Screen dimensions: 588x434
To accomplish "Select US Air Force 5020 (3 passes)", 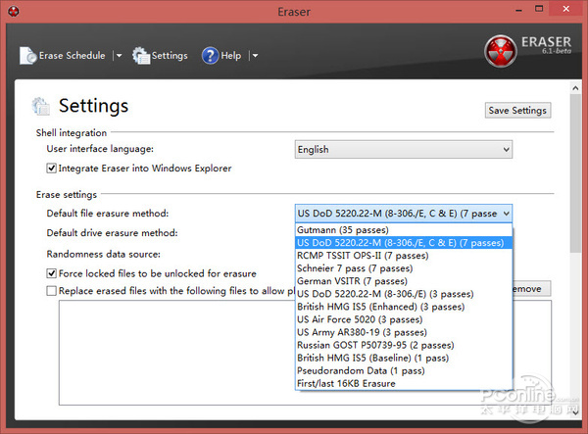I will tap(404, 319).
